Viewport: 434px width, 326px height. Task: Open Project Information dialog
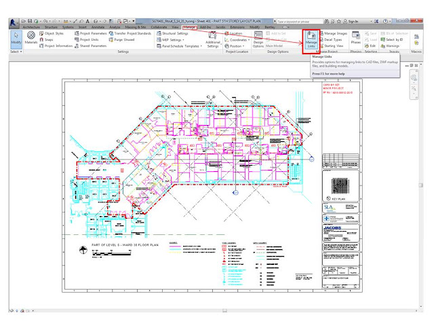click(x=56, y=46)
